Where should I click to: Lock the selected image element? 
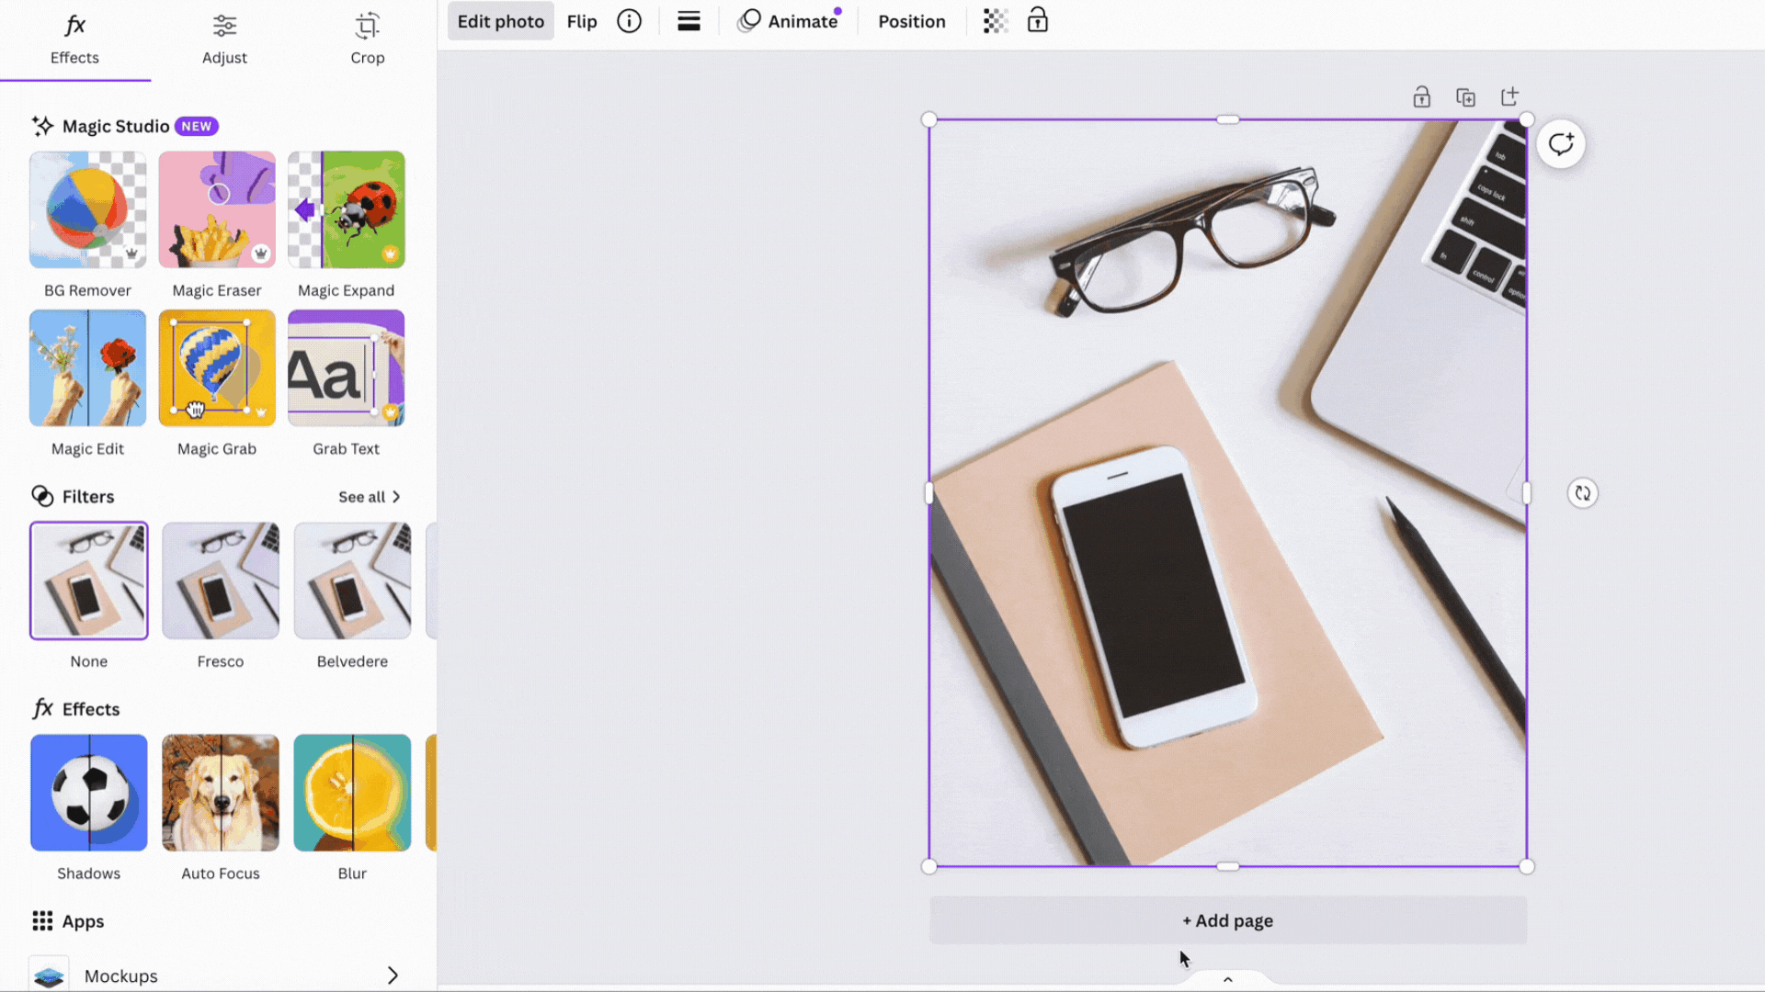pos(1037,20)
